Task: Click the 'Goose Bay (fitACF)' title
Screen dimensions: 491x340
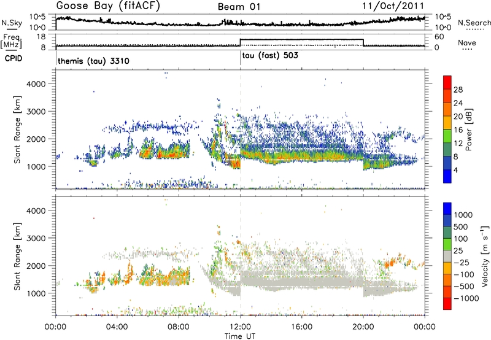Action: coord(108,6)
